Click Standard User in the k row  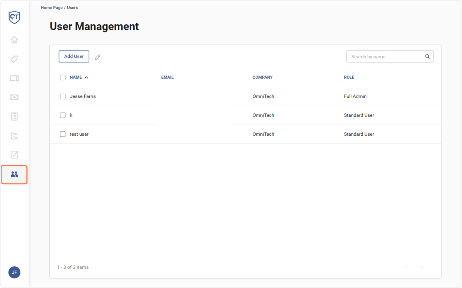[x=359, y=115]
